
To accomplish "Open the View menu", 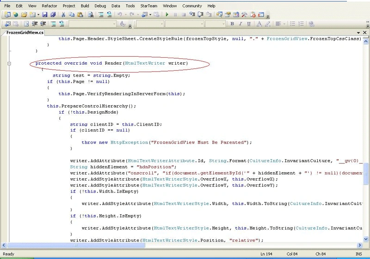I will coord(32,6).
